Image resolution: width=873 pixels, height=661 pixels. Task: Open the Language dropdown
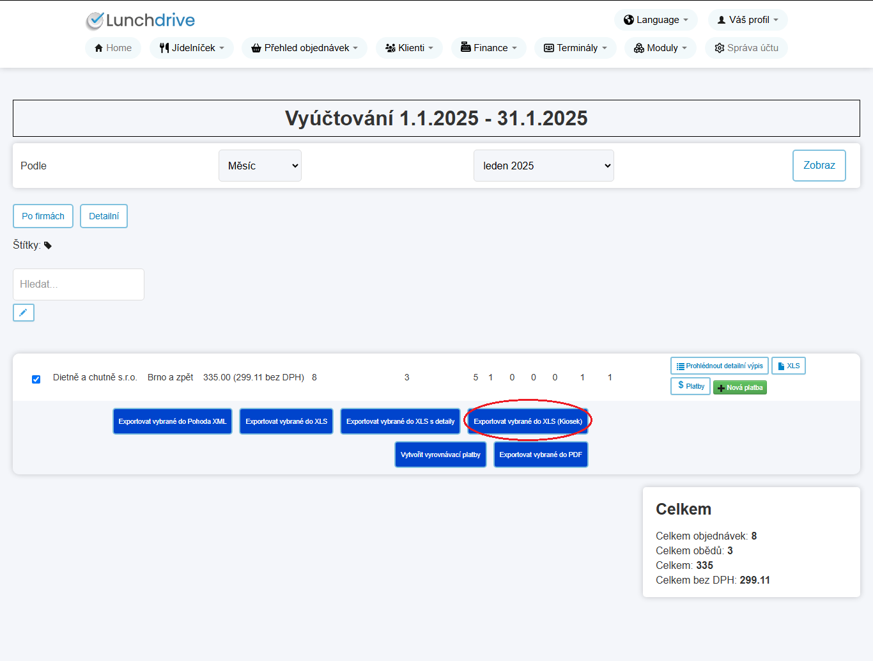coord(656,20)
